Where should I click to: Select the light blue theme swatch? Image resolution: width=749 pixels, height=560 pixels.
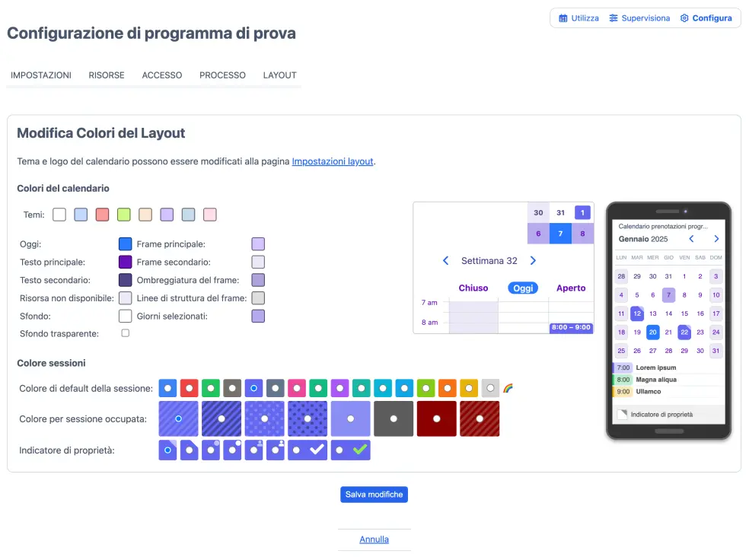coord(81,215)
